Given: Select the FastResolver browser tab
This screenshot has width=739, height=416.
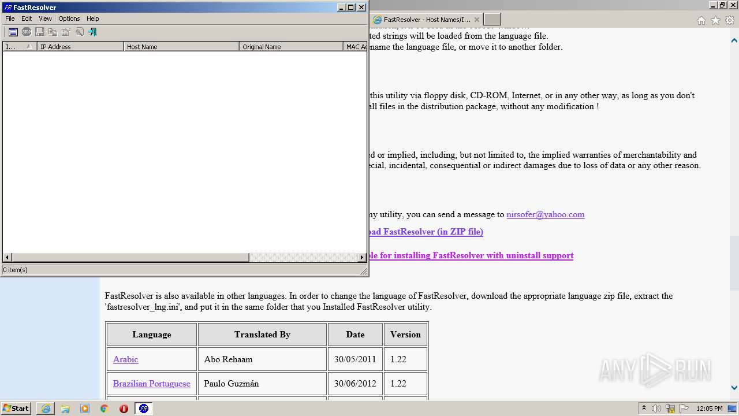Looking at the screenshot, I should tap(426, 20).
